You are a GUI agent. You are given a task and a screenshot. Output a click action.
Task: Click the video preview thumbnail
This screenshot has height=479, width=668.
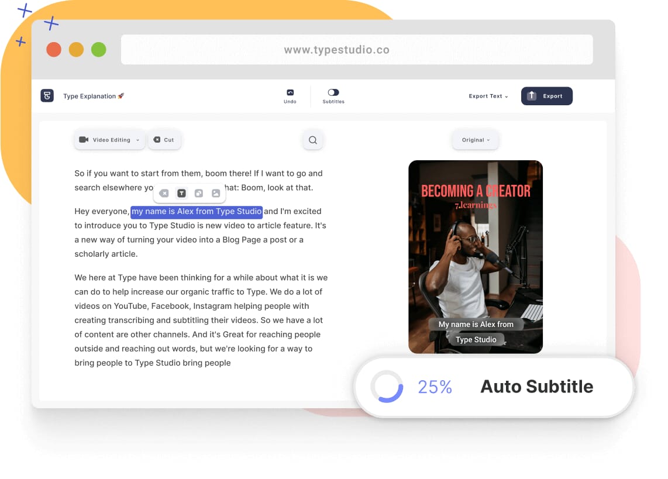click(475, 256)
